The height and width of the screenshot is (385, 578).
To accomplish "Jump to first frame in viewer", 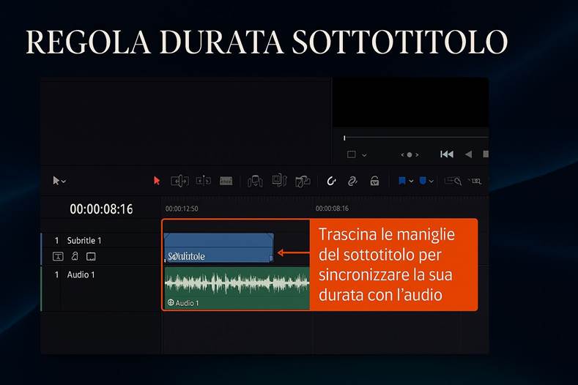I will coord(447,154).
